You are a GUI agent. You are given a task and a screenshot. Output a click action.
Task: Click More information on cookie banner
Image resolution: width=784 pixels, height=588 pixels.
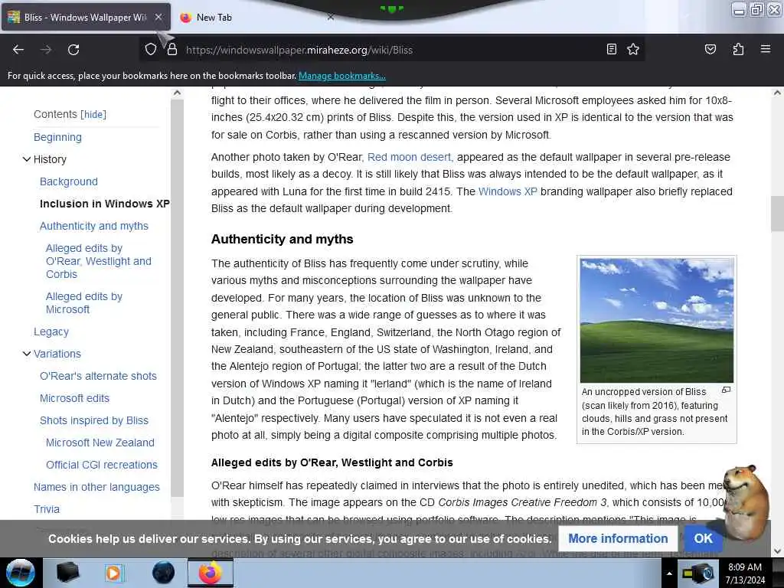[618, 538]
